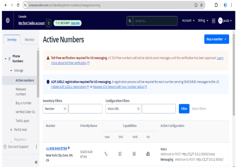The width and height of the screenshot is (236, 167).
Task: Open the Voice URL configuration dropdown
Action: click(123, 109)
